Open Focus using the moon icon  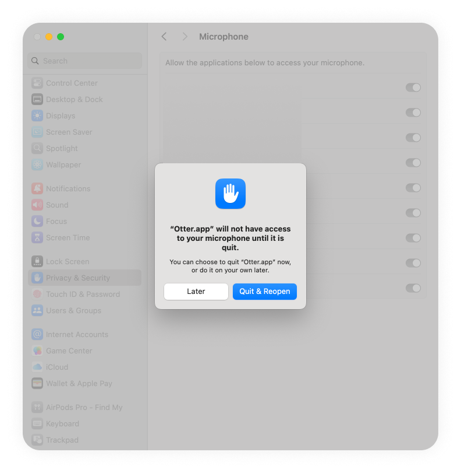pyautogui.click(x=37, y=221)
